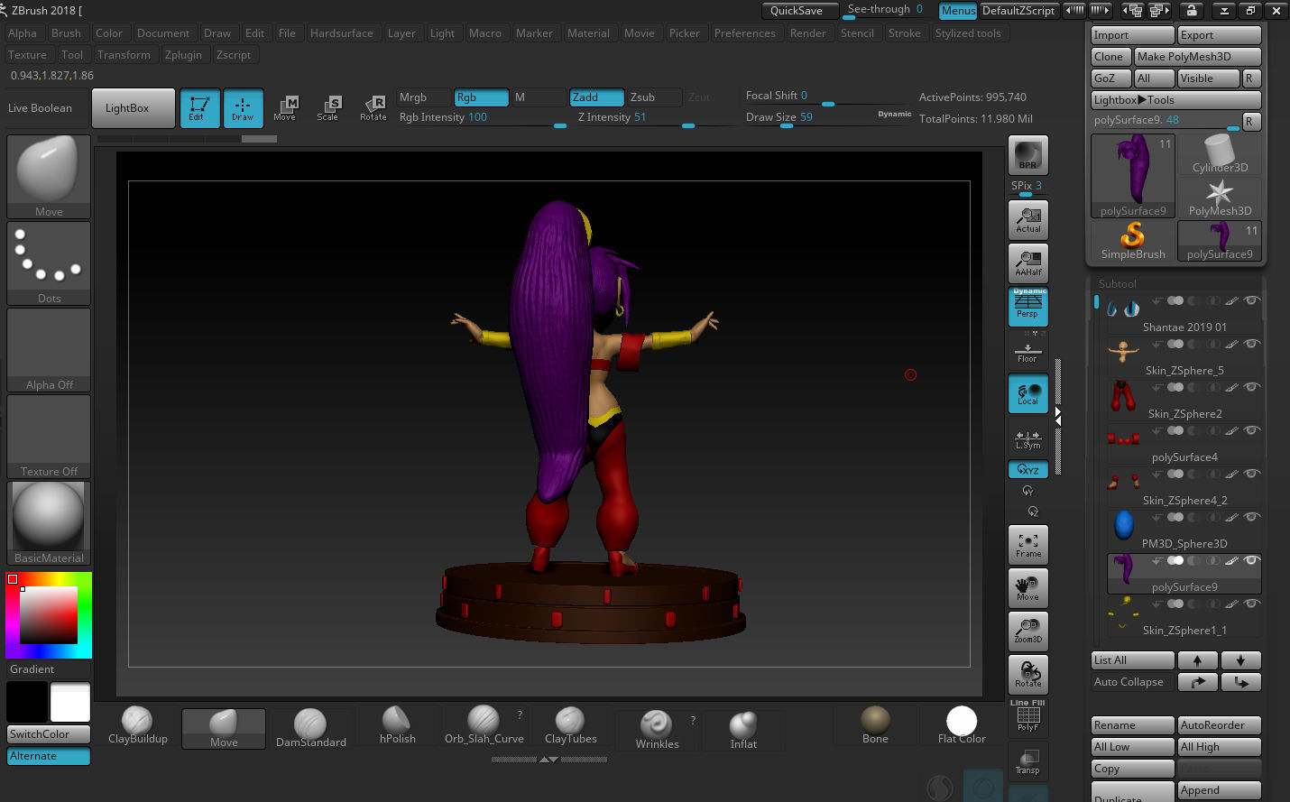Adjust the Z Intensity slider
The width and height of the screenshot is (1290, 802).
pos(651,118)
